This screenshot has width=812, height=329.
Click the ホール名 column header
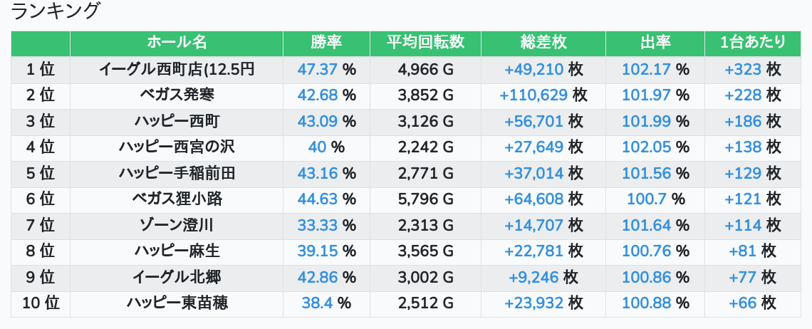[x=177, y=43]
